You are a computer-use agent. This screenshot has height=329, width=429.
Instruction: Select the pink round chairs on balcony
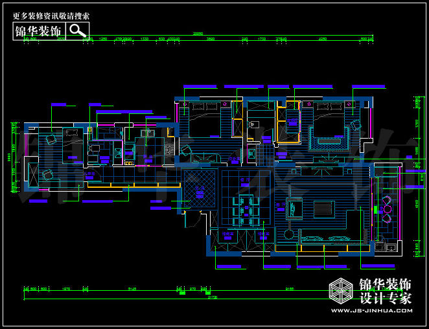click(386, 210)
